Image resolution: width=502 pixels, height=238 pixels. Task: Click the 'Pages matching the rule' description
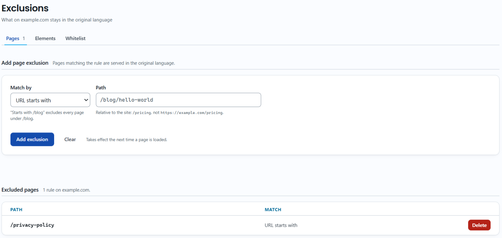tap(114, 63)
